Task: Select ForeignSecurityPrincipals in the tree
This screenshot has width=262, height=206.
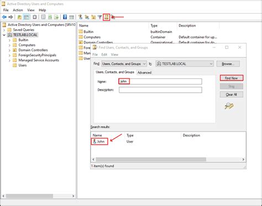Action: click(x=37, y=55)
